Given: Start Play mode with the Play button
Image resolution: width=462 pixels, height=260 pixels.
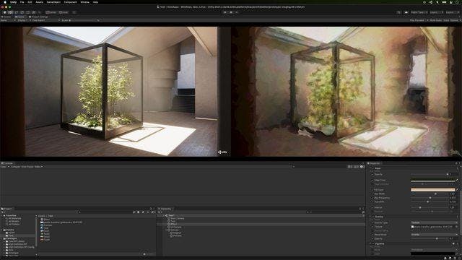Looking at the screenshot, I should [x=225, y=12].
